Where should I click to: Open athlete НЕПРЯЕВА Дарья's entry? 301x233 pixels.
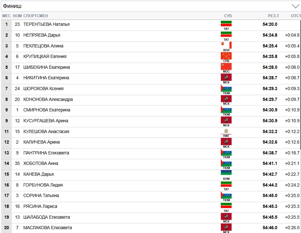point(42,35)
